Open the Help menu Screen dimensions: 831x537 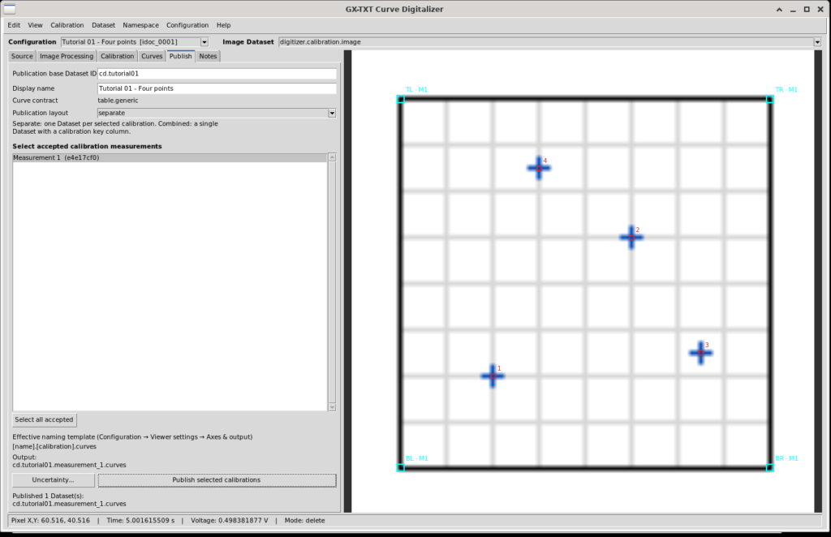pyautogui.click(x=224, y=25)
